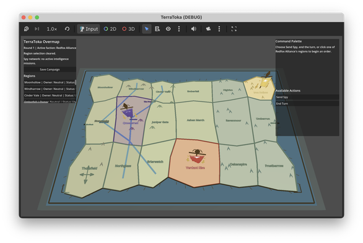Click the Thornfield region label
Screen dimensions: 363x243
tap(89, 168)
